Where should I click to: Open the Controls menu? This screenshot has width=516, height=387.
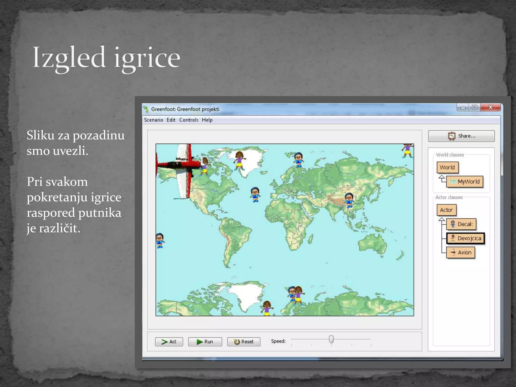click(189, 120)
